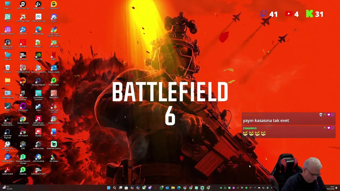Image resolution: width=340 pixels, height=191 pixels.
Task: Open Elgato Camera Hub shortcut
Action: (x=7, y=31)
